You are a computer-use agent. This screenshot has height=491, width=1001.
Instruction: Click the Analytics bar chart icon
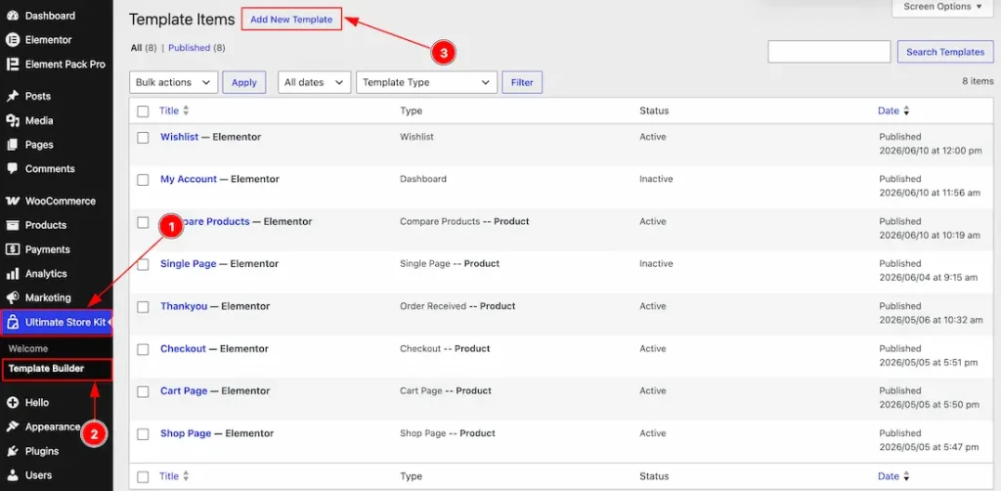pyautogui.click(x=12, y=274)
